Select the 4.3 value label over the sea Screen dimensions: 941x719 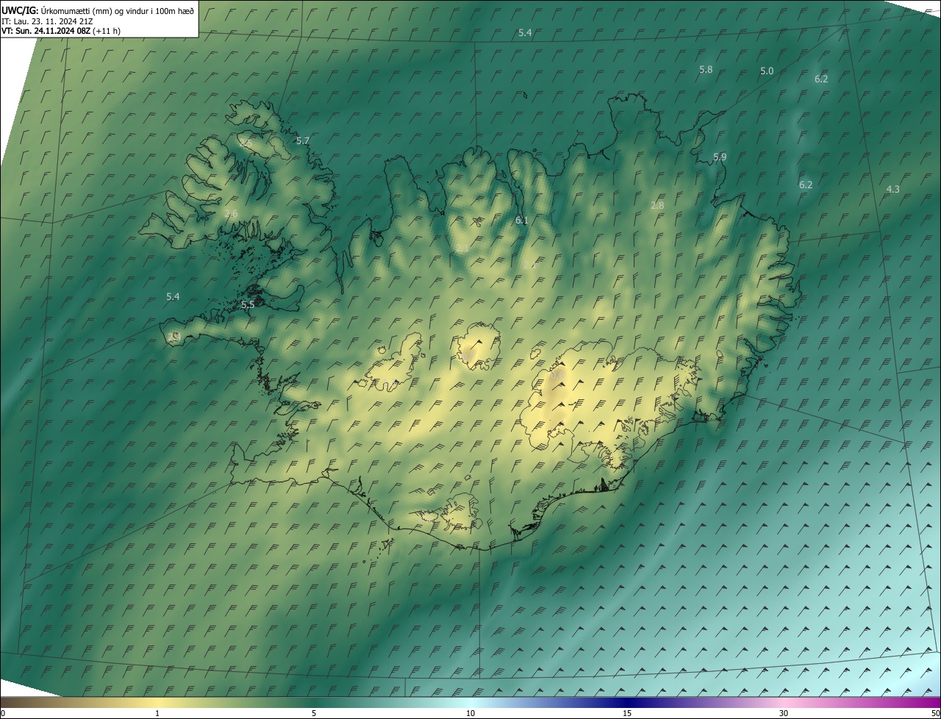[892, 189]
